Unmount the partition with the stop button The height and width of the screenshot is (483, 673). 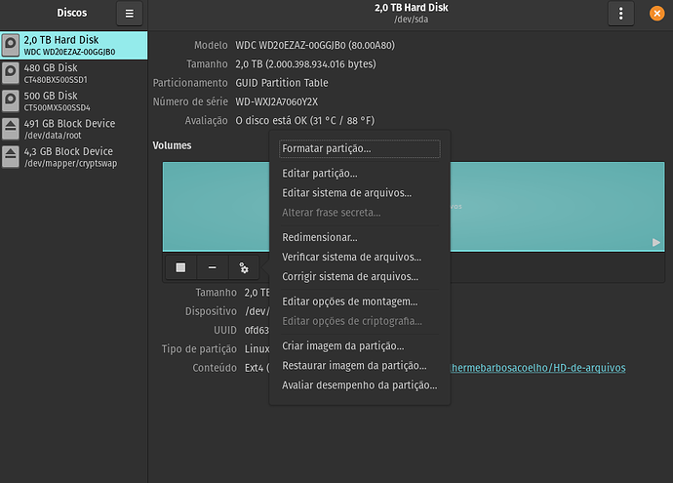point(180,268)
